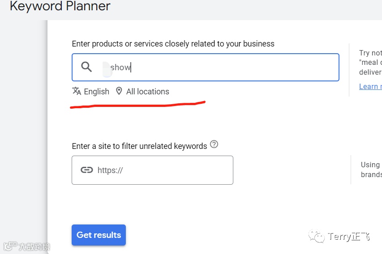
Task: Click the location pin icon
Action: tap(119, 91)
